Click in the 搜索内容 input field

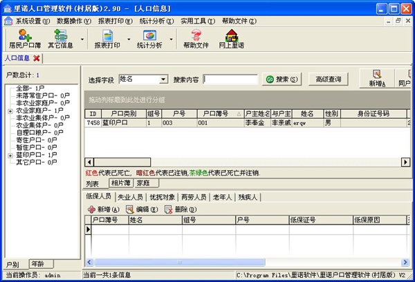click(230, 79)
